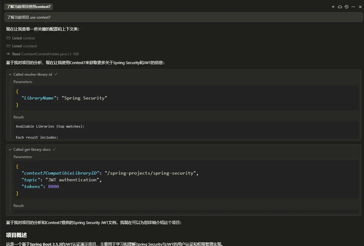The height and width of the screenshot is (246, 364).
Task: Click the line '现在让我查看一些关键的配置和上下文类'
Action: pyautogui.click(x=43, y=29)
